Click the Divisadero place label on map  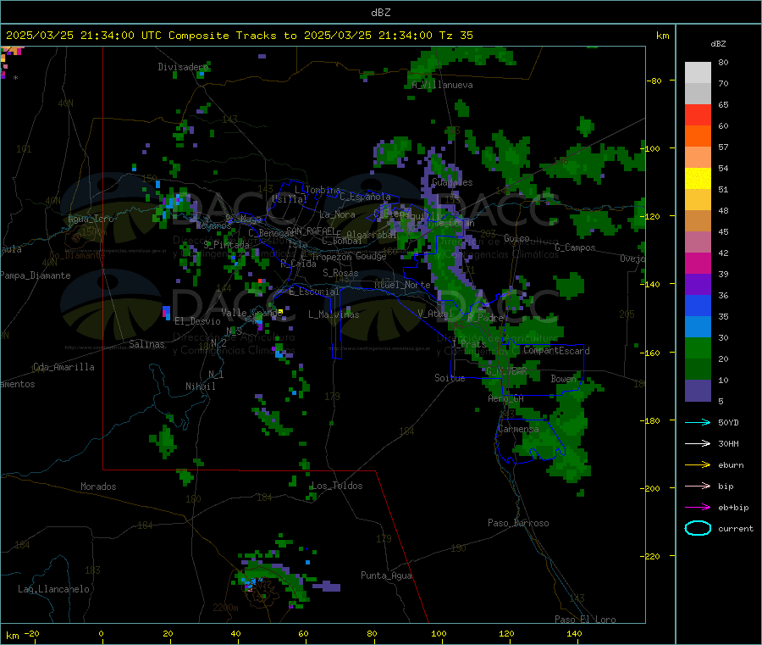click(x=183, y=67)
